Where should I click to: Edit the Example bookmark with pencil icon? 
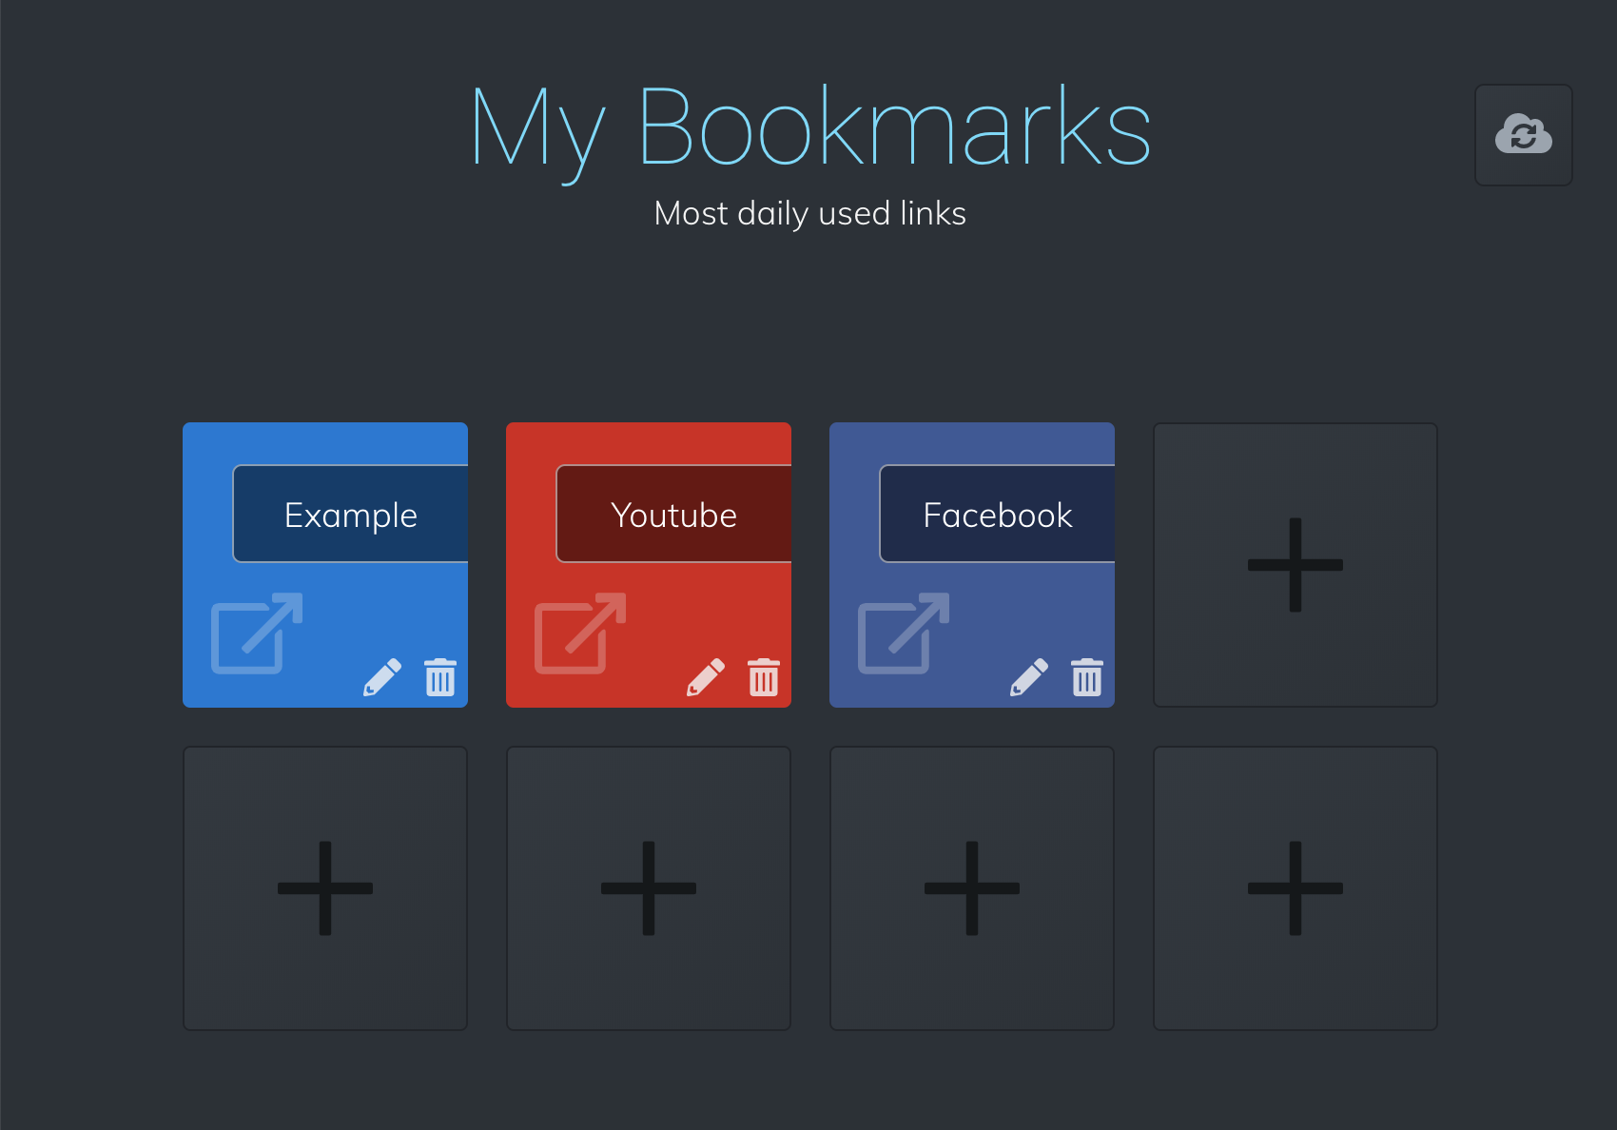tap(382, 677)
